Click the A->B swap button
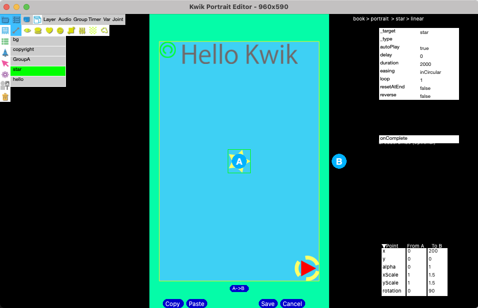This screenshot has width=478, height=308. 239,289
